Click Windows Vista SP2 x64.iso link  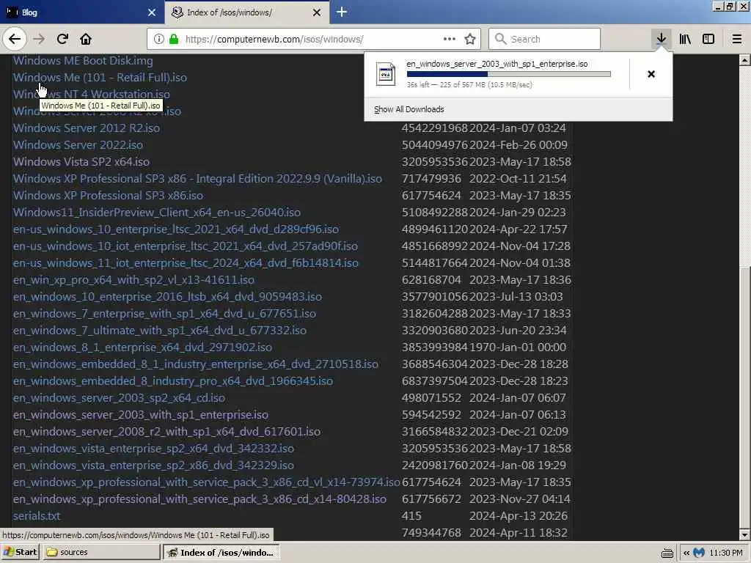click(x=81, y=162)
